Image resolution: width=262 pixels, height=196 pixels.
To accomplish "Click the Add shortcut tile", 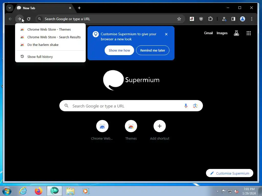I will tap(160, 130).
